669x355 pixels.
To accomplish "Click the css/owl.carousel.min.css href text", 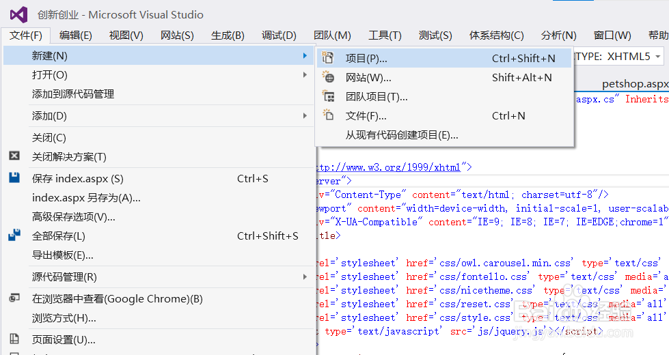I will pyautogui.click(x=505, y=263).
